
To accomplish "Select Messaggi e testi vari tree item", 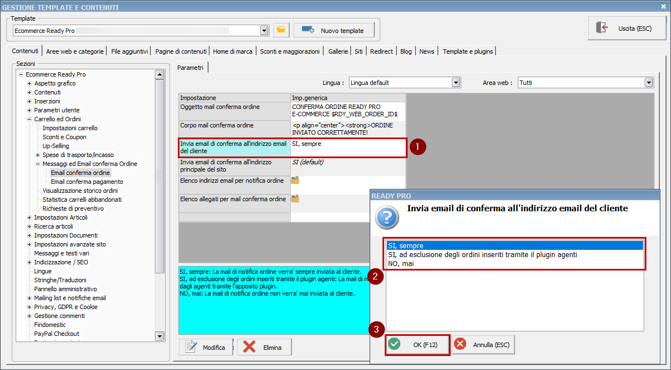I will click(x=62, y=253).
